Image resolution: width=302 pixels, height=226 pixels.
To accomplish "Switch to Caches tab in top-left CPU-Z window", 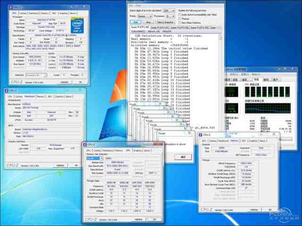I will (x=23, y=13).
